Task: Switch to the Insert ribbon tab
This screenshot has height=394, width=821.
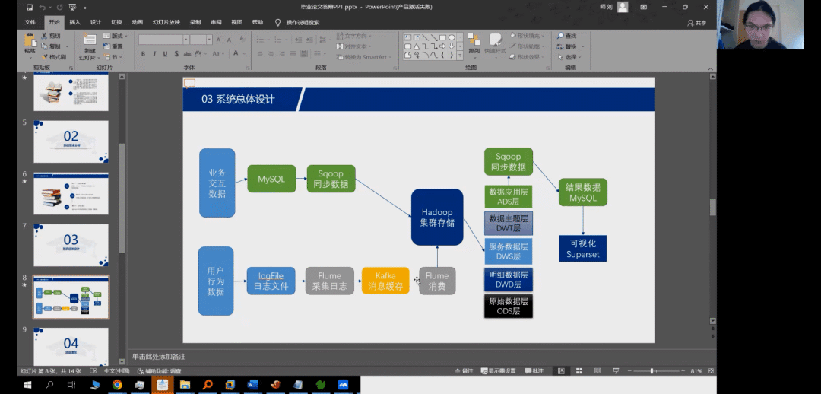Action: click(x=74, y=22)
